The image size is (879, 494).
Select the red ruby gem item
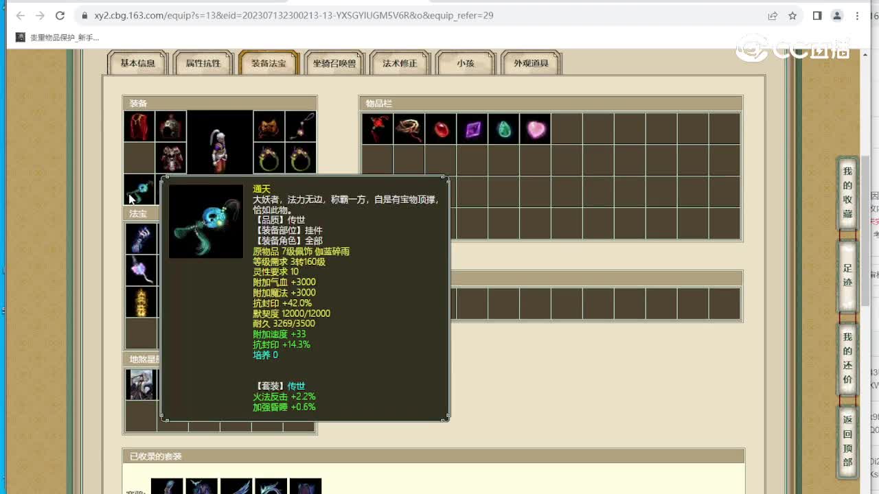click(x=441, y=129)
